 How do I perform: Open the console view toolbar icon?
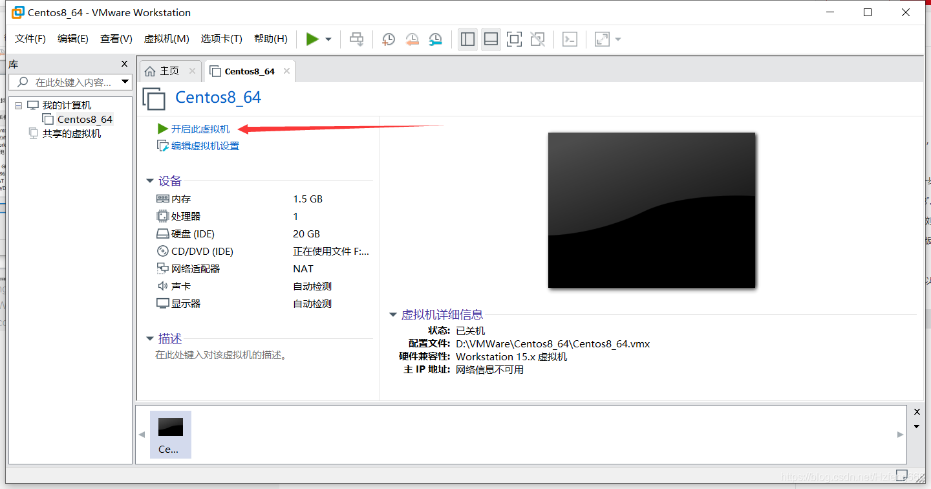pyautogui.click(x=570, y=39)
